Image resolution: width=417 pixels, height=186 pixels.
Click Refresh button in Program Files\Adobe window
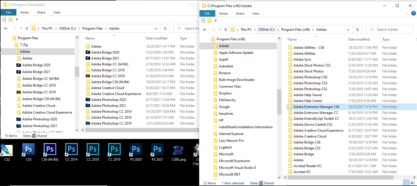coord(165,28)
